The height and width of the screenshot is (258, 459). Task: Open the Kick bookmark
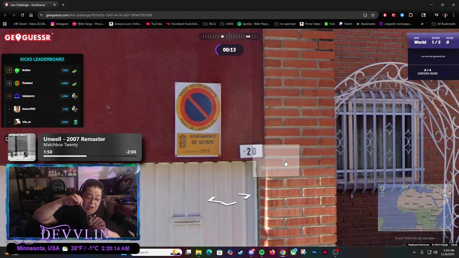[x=330, y=24]
